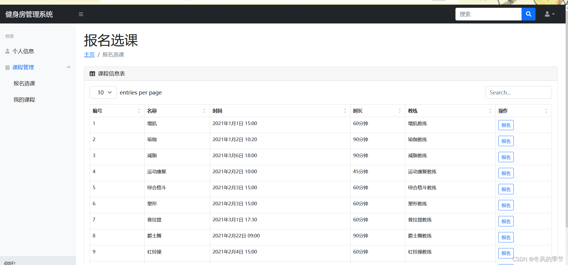Click the 名称 column header text

click(x=152, y=111)
